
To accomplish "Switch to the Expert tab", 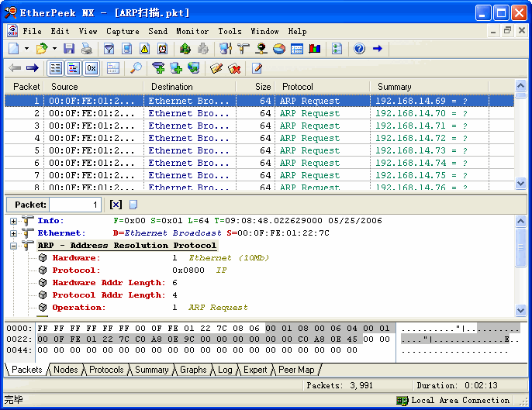I will (x=255, y=370).
